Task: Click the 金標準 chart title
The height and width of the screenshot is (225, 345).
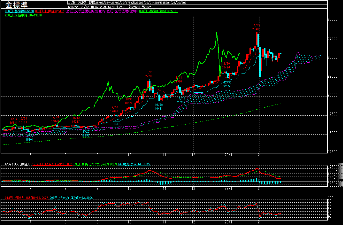Action: (17, 5)
